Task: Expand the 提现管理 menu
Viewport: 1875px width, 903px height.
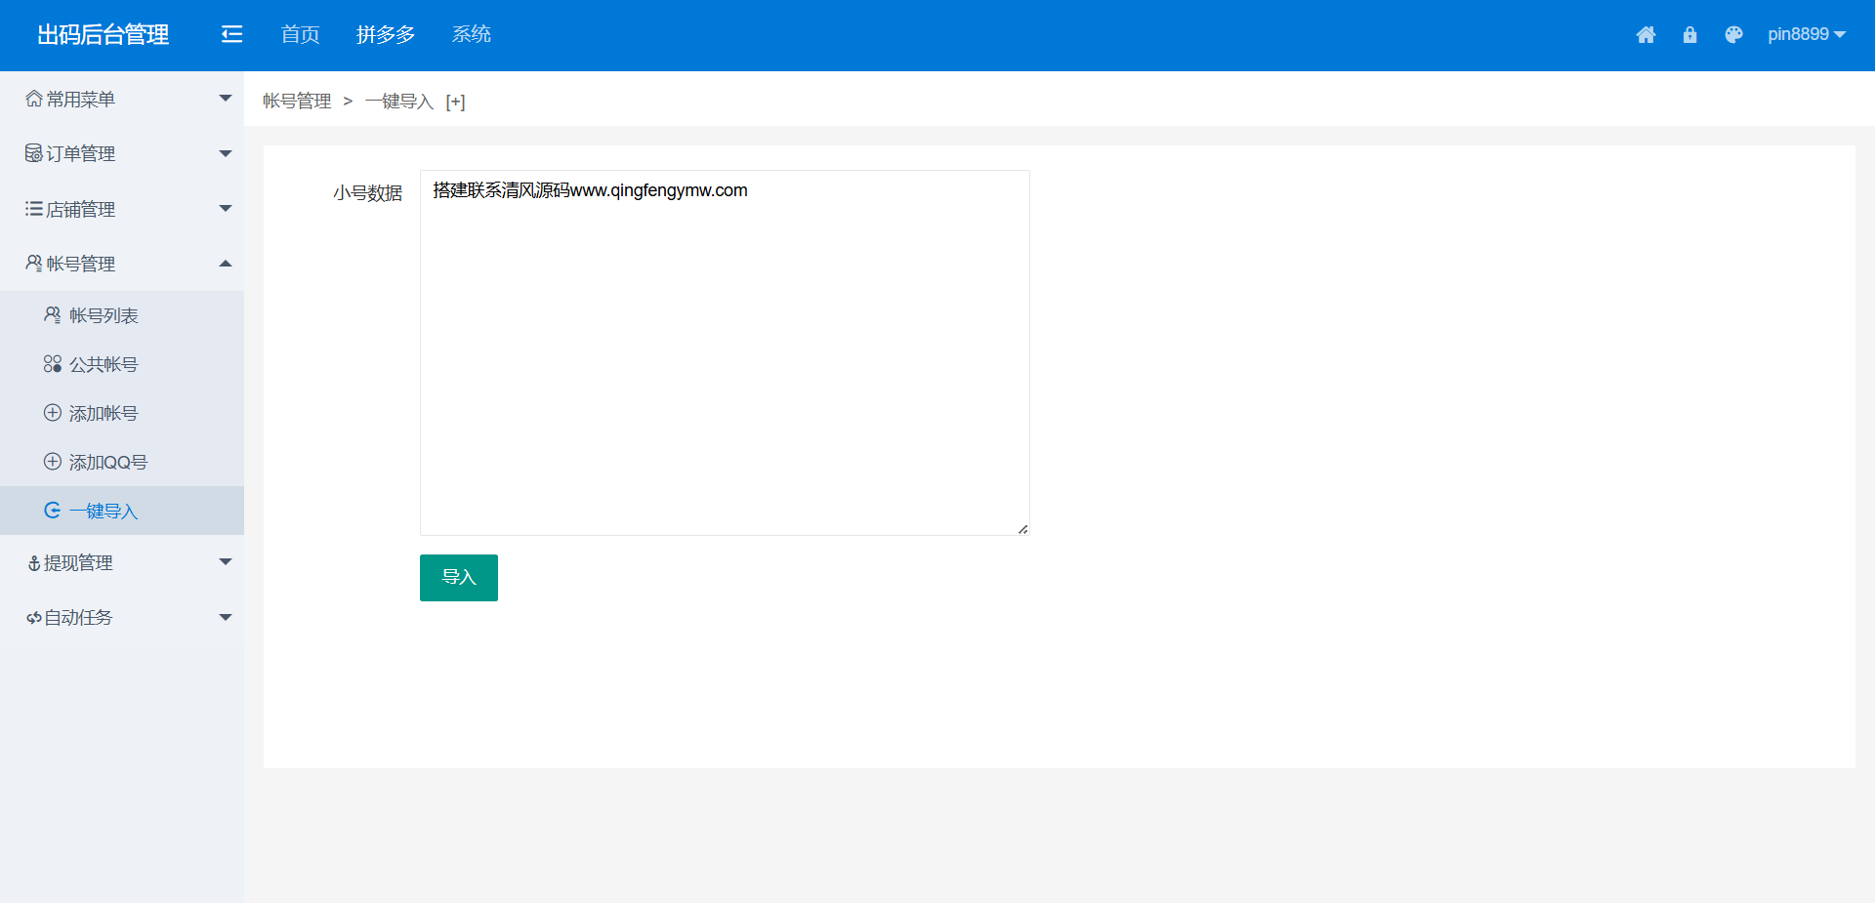Action: pyautogui.click(x=226, y=562)
